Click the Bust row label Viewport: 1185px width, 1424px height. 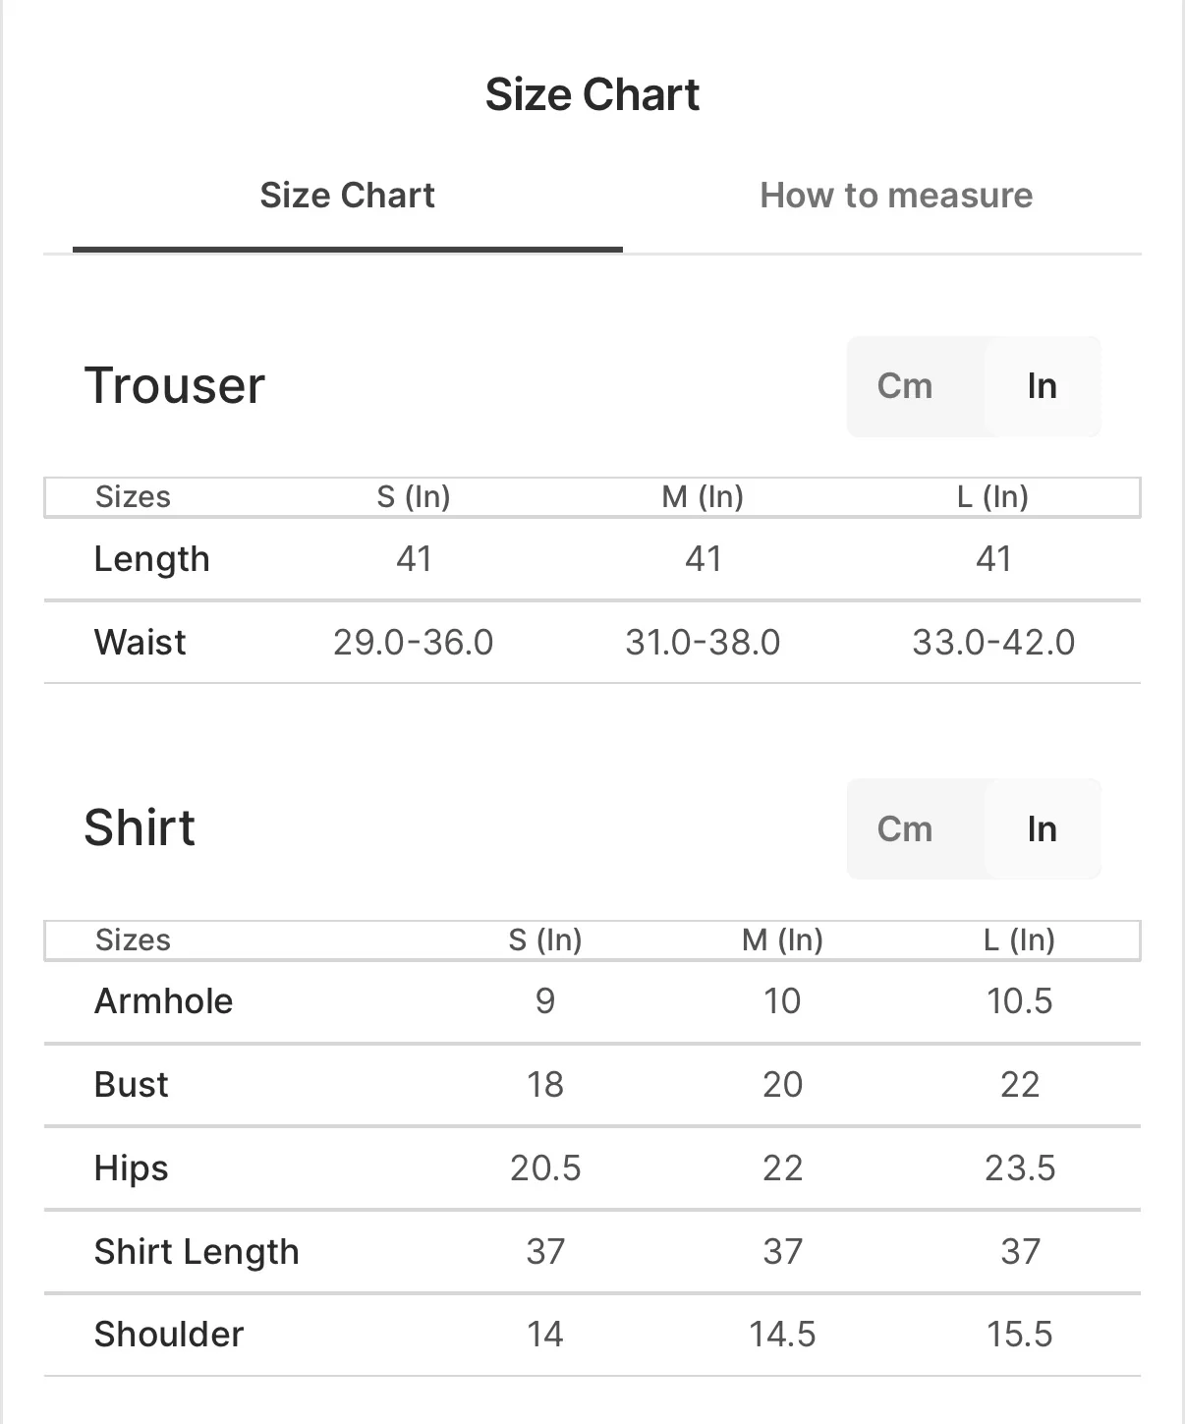(132, 1085)
